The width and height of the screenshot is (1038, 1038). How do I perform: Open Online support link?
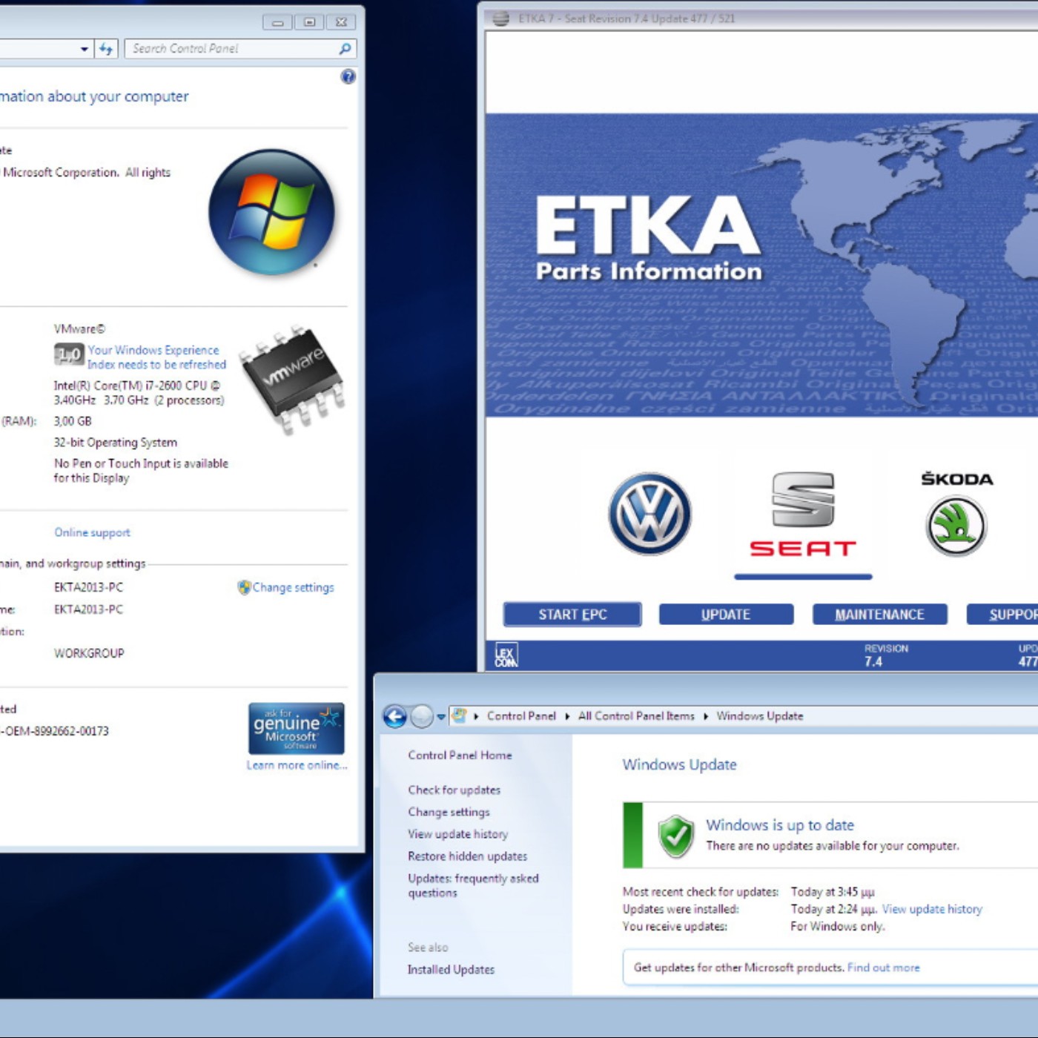(92, 532)
